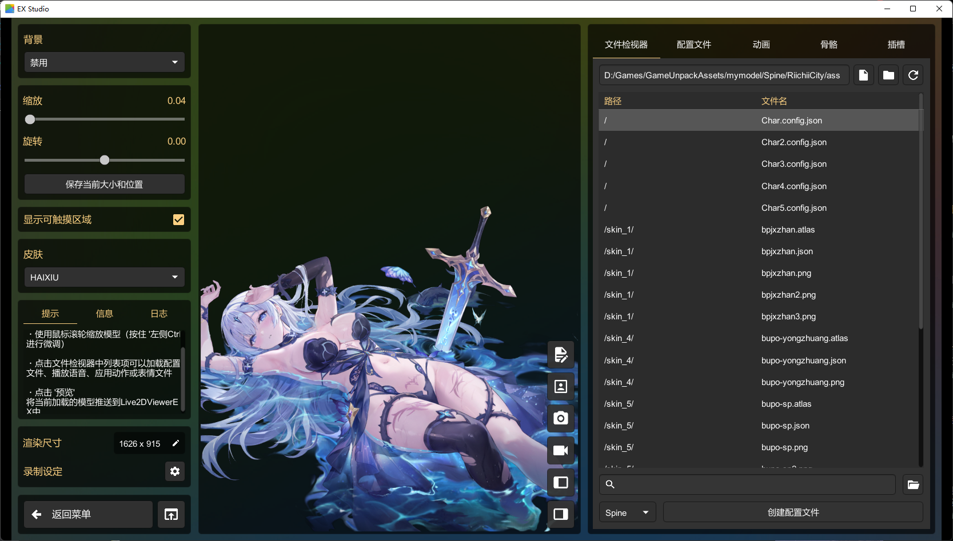Uncheck the 显示可触摸区域 checkbox
Viewport: 953px width, 541px height.
(x=178, y=220)
